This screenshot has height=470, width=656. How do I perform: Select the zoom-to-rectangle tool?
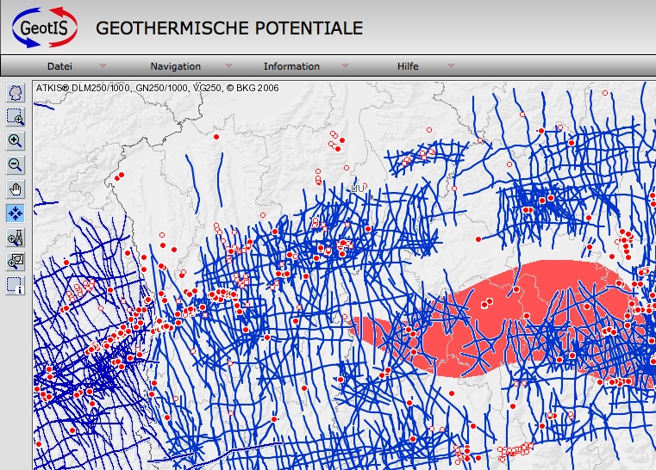(x=15, y=117)
